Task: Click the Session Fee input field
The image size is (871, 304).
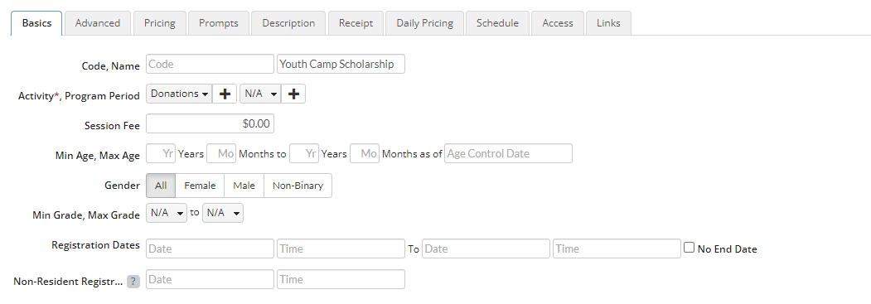Action: point(210,123)
